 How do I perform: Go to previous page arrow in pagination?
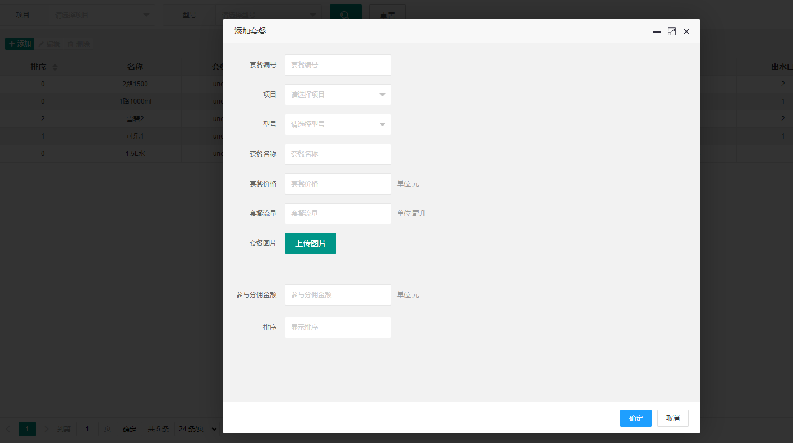(x=8, y=429)
